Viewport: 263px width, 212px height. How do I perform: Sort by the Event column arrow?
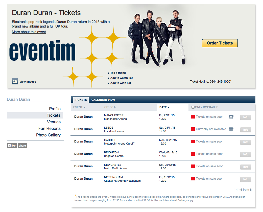click(84, 107)
